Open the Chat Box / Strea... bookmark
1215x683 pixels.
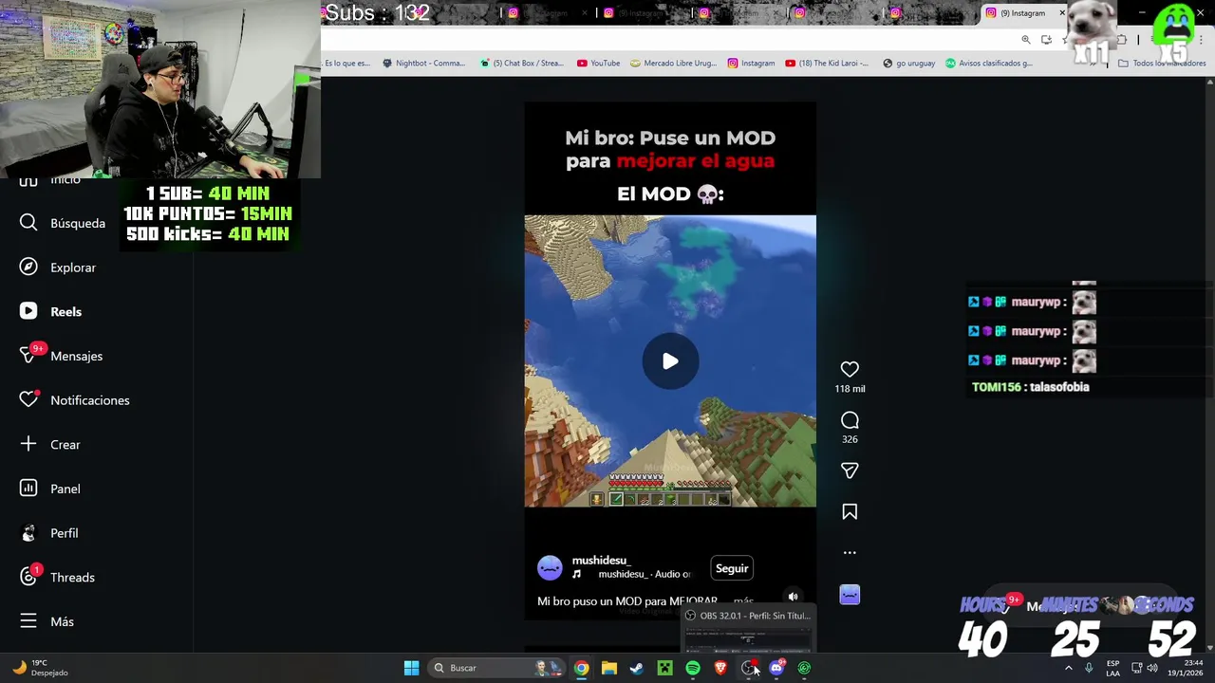click(521, 64)
